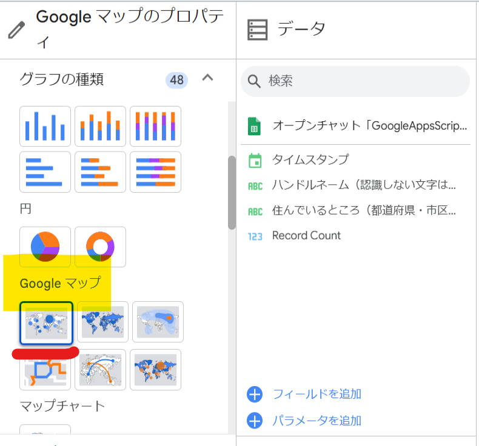Select the pie chart type
The height and width of the screenshot is (446, 479).
pyautogui.click(x=45, y=247)
